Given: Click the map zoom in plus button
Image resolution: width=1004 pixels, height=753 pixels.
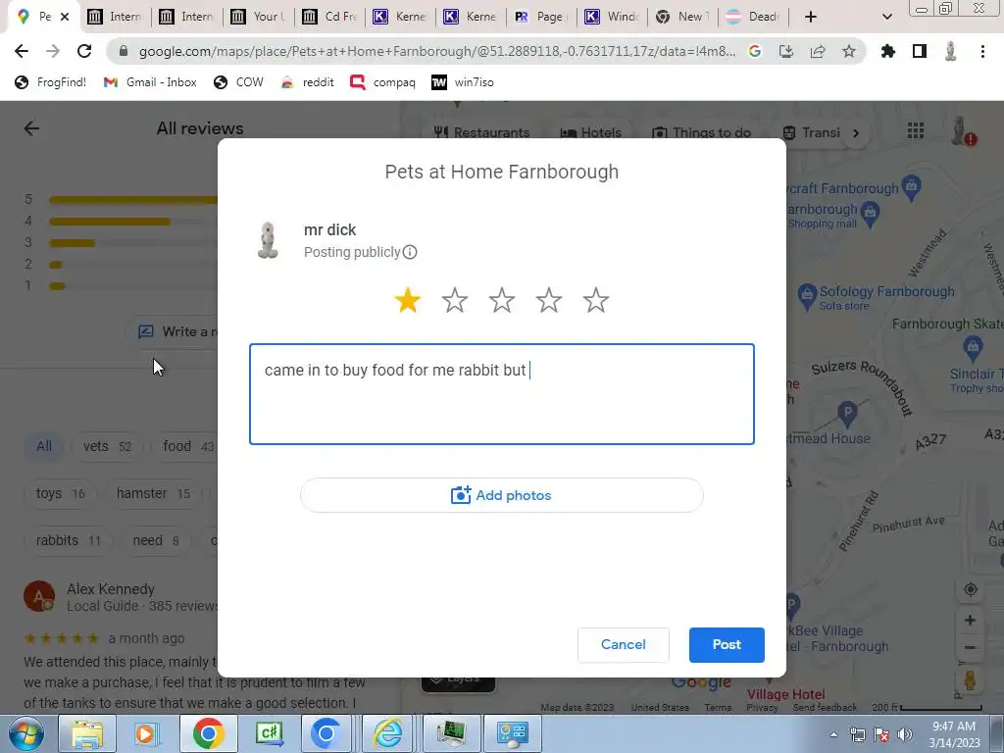Looking at the screenshot, I should tap(970, 620).
